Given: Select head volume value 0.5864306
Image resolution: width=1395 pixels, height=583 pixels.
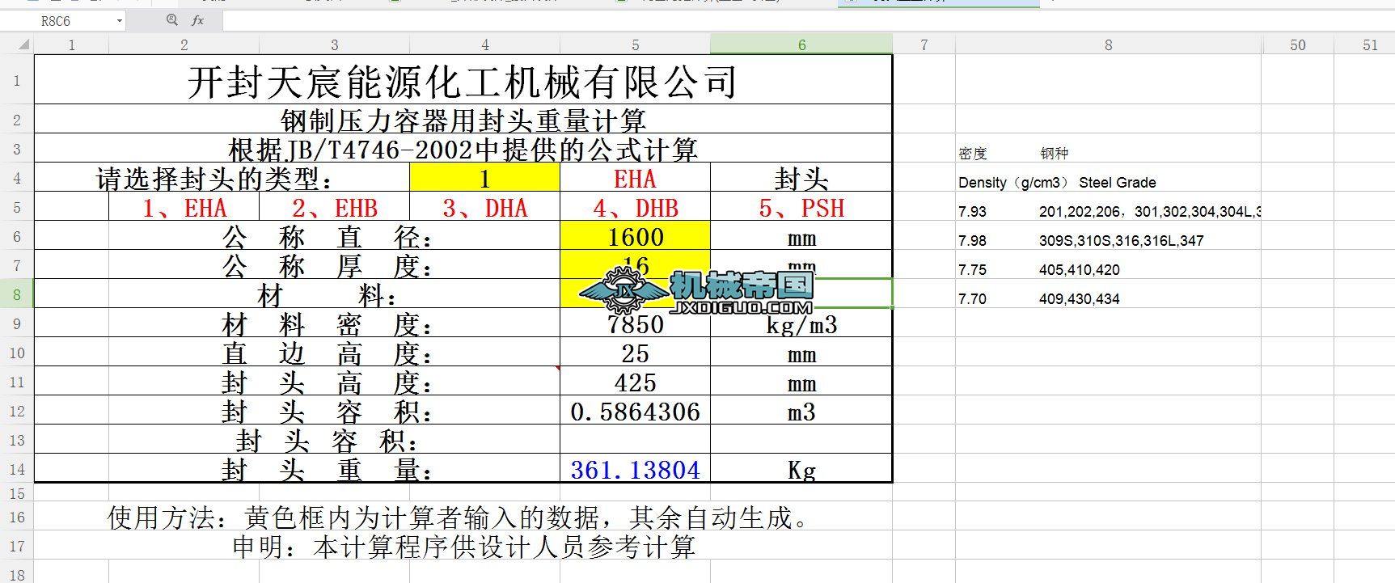Looking at the screenshot, I should click(635, 411).
